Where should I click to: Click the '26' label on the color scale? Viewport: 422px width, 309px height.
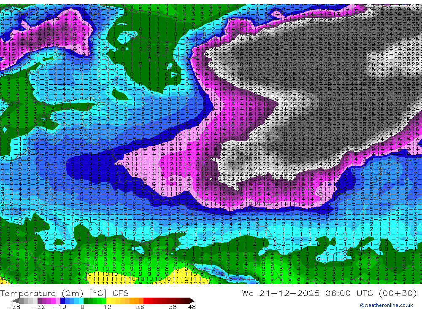pos(140,306)
